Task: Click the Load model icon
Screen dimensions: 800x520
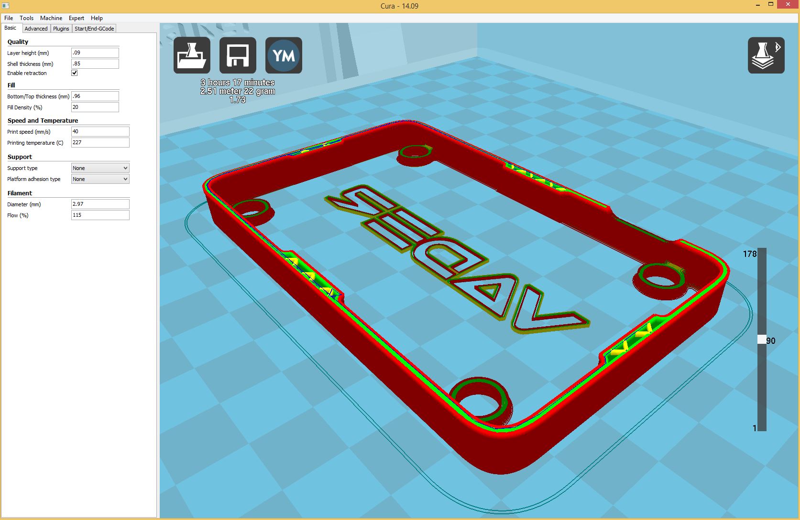Action: pyautogui.click(x=192, y=55)
